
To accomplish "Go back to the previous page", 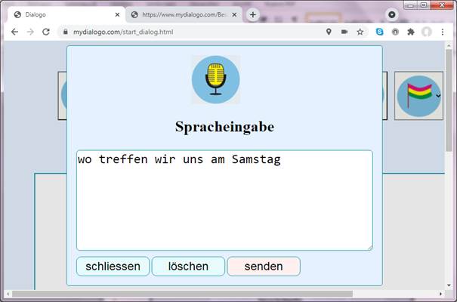I will tap(14, 32).
